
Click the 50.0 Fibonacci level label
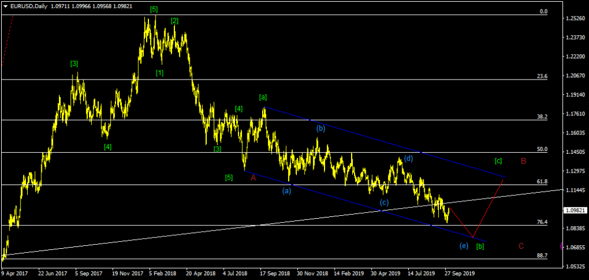[x=543, y=149]
